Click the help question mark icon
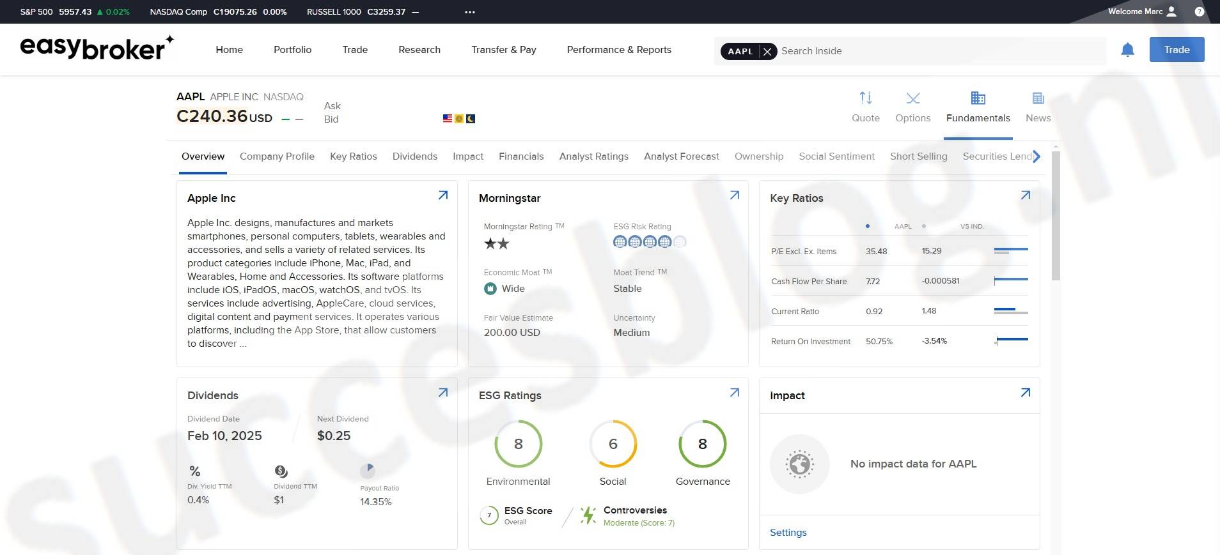The width and height of the screenshot is (1220, 555). [1199, 11]
